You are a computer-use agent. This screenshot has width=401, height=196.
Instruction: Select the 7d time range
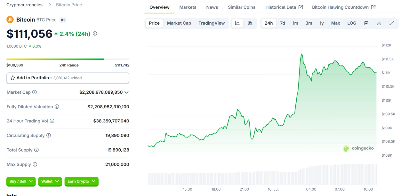(282, 23)
